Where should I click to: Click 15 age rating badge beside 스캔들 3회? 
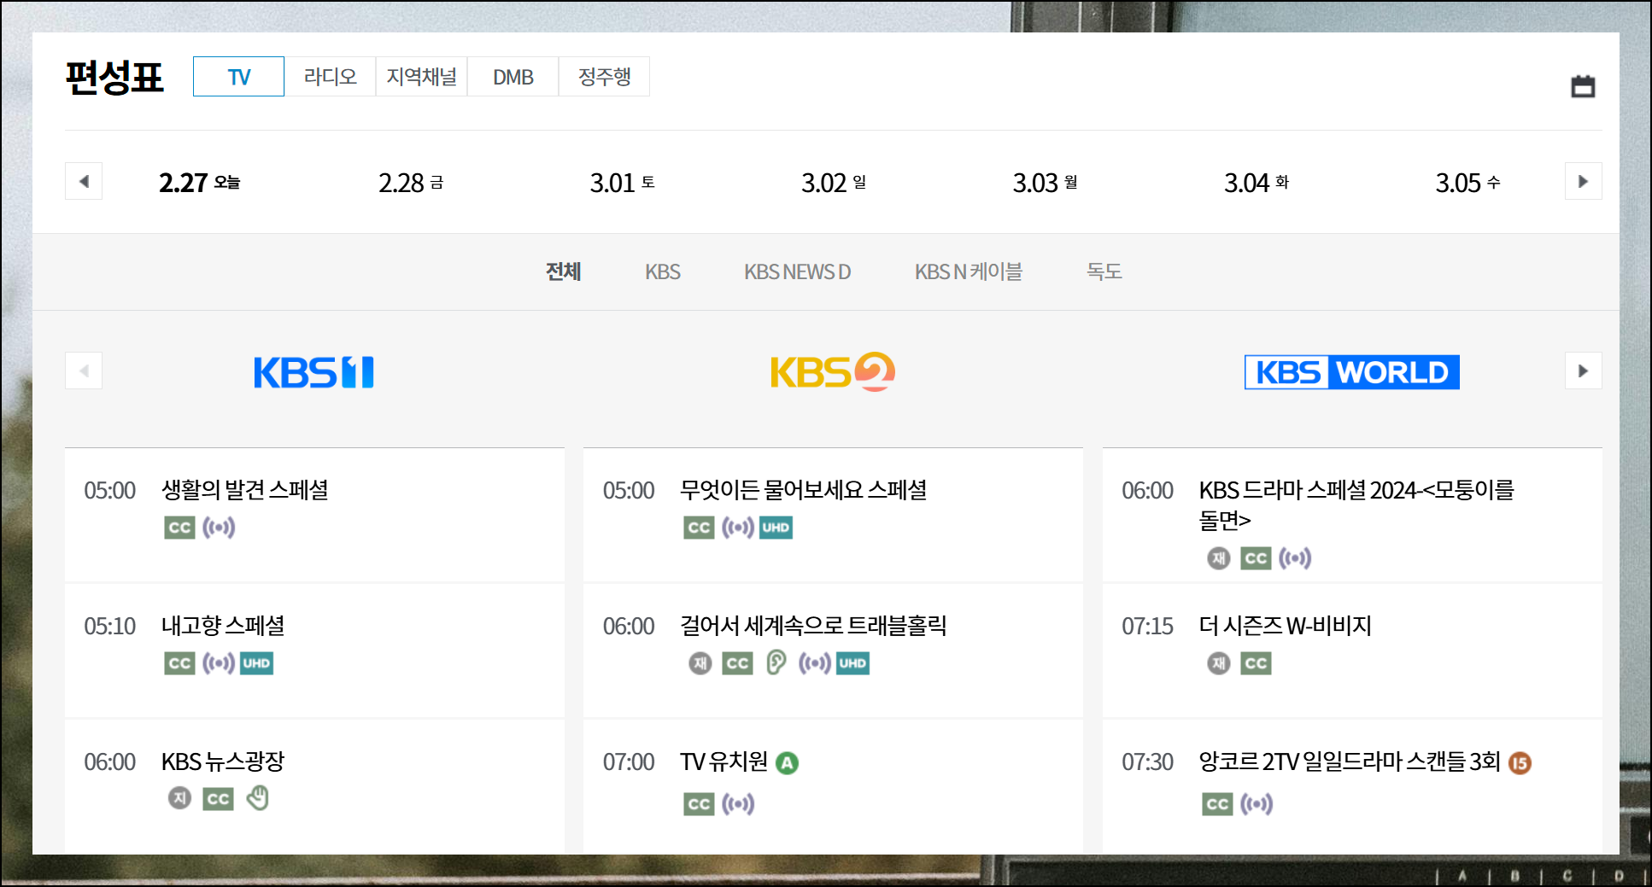pos(1520,763)
